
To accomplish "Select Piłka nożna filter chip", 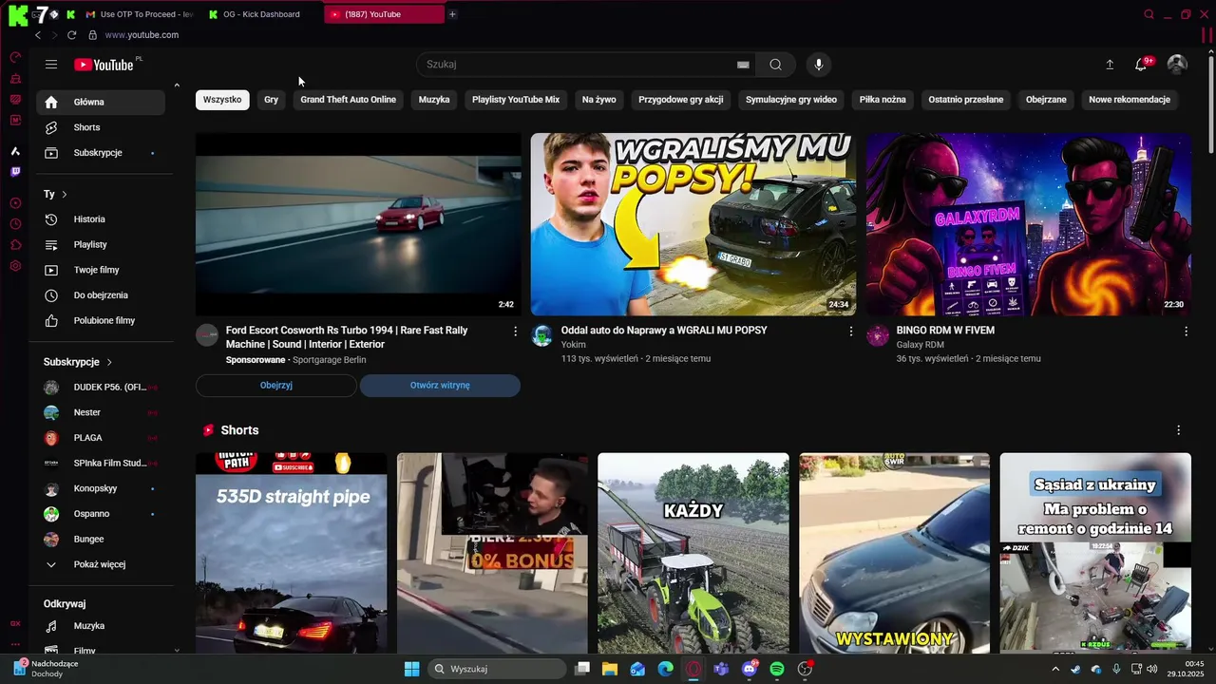I will coord(883,100).
